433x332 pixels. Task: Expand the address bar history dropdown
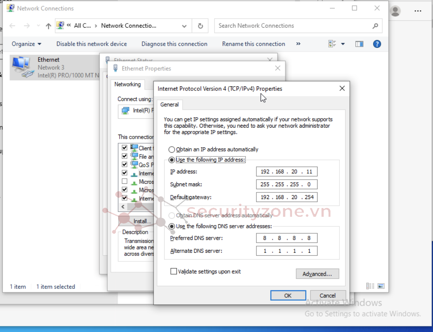184,26
